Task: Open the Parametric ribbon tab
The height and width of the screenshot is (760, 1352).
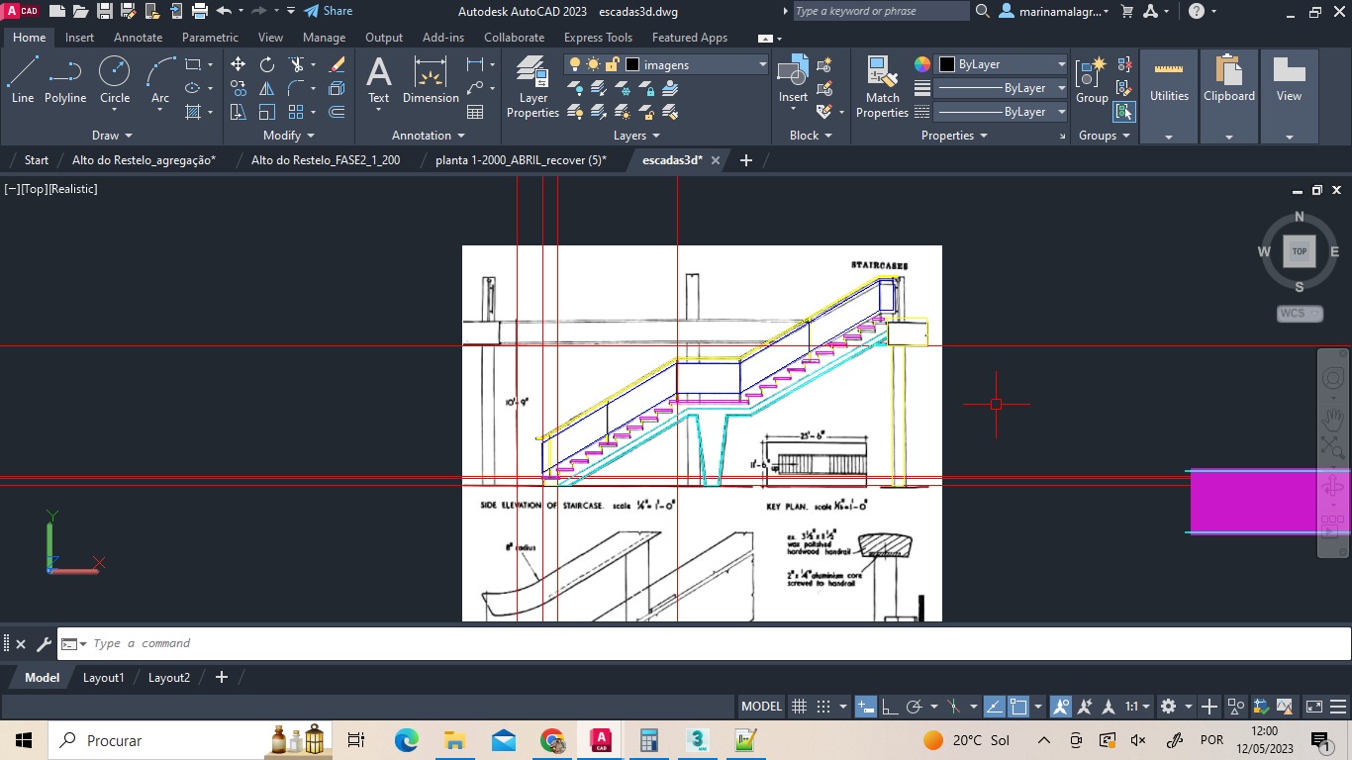Action: click(210, 38)
